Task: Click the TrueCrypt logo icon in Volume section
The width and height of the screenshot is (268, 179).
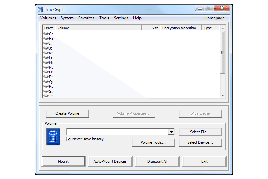Action: point(53,137)
